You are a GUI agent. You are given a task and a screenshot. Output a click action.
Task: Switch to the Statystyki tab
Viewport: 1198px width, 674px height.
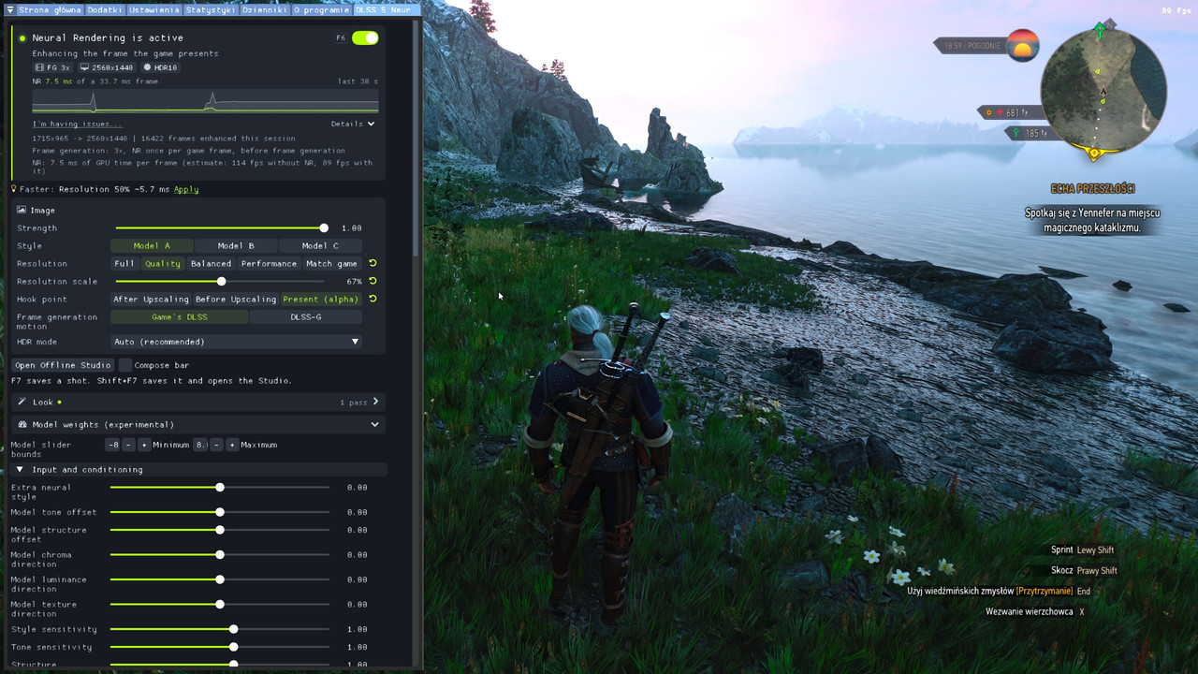point(210,9)
